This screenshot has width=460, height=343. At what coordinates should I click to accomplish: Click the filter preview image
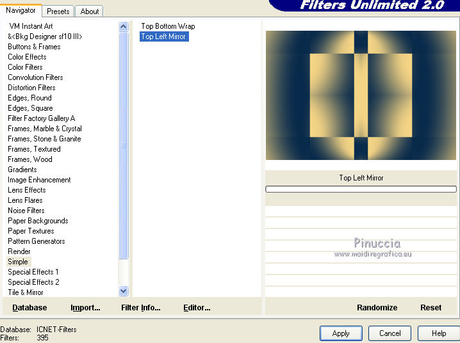click(x=361, y=95)
